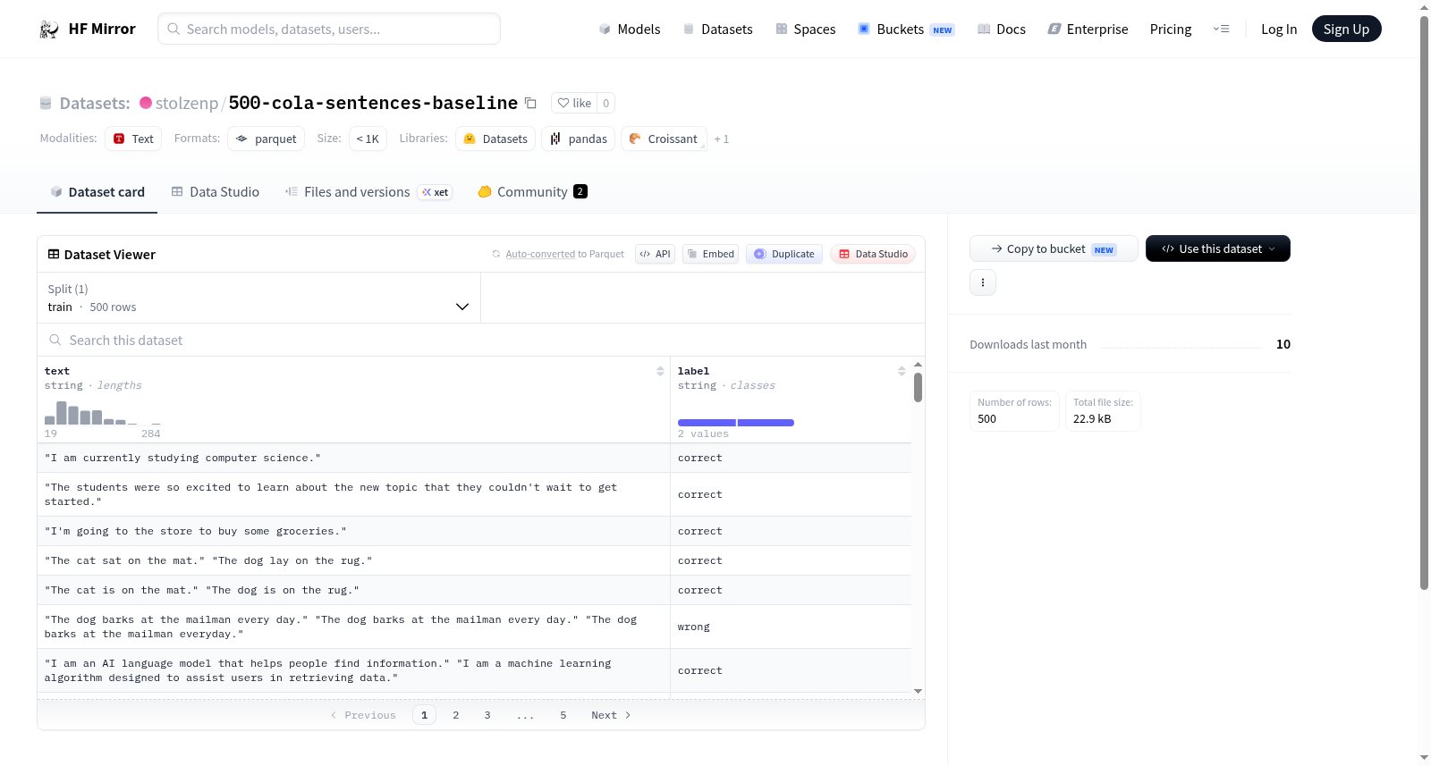
Task: Open the Files and versions tab
Action: pos(368,192)
